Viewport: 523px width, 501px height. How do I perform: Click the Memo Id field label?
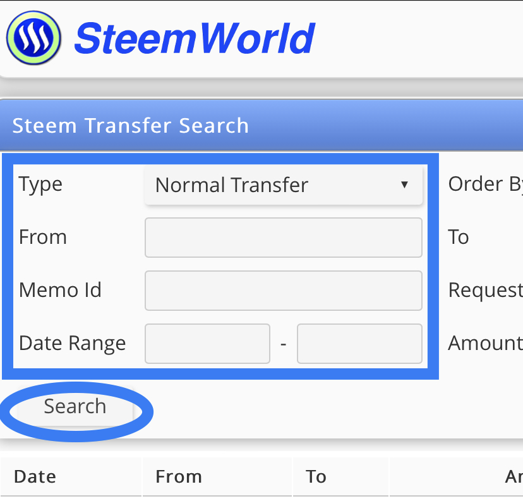pos(60,290)
